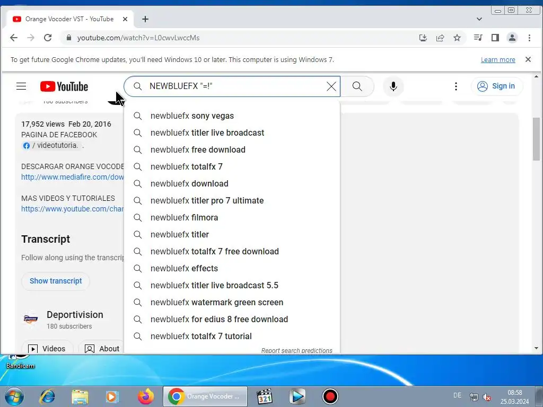The width and height of the screenshot is (543, 407).
Task: Click the scrollbar down arrow
Action: coord(536,348)
